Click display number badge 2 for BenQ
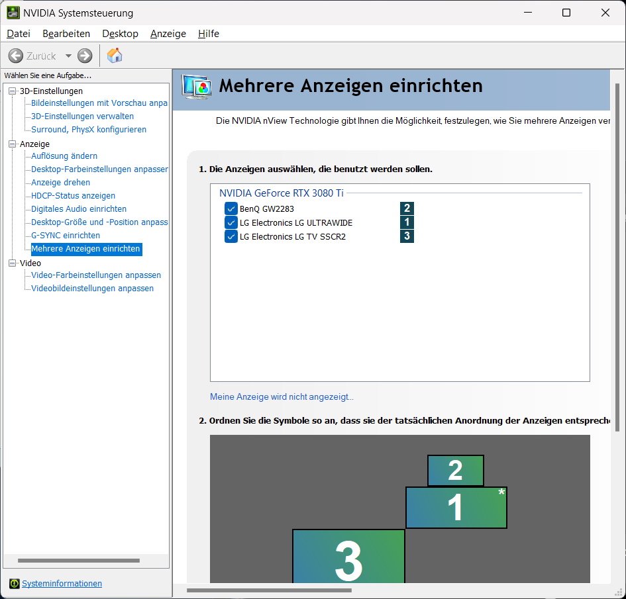The image size is (626, 599). 407,208
